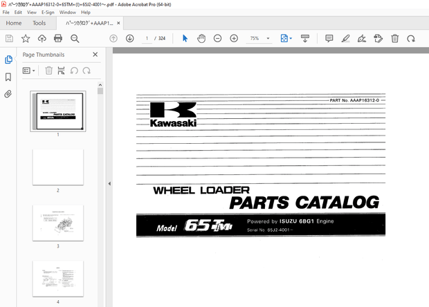Close the Page Thumbnails panel
429x307 pixels.
tap(95, 55)
